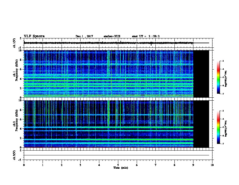Click time axis tick label "9"

(193, 165)
